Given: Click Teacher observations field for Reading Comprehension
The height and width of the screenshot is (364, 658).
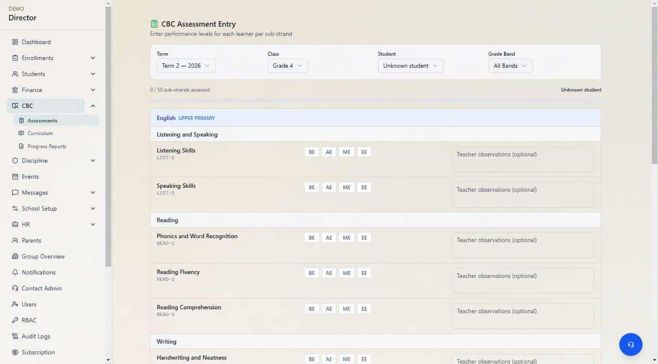Looking at the screenshot, I should (x=523, y=316).
